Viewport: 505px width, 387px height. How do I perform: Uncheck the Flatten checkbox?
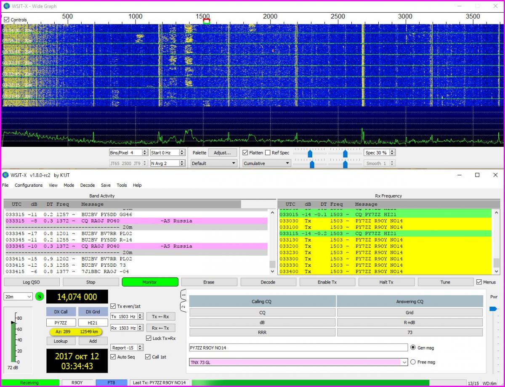246,153
